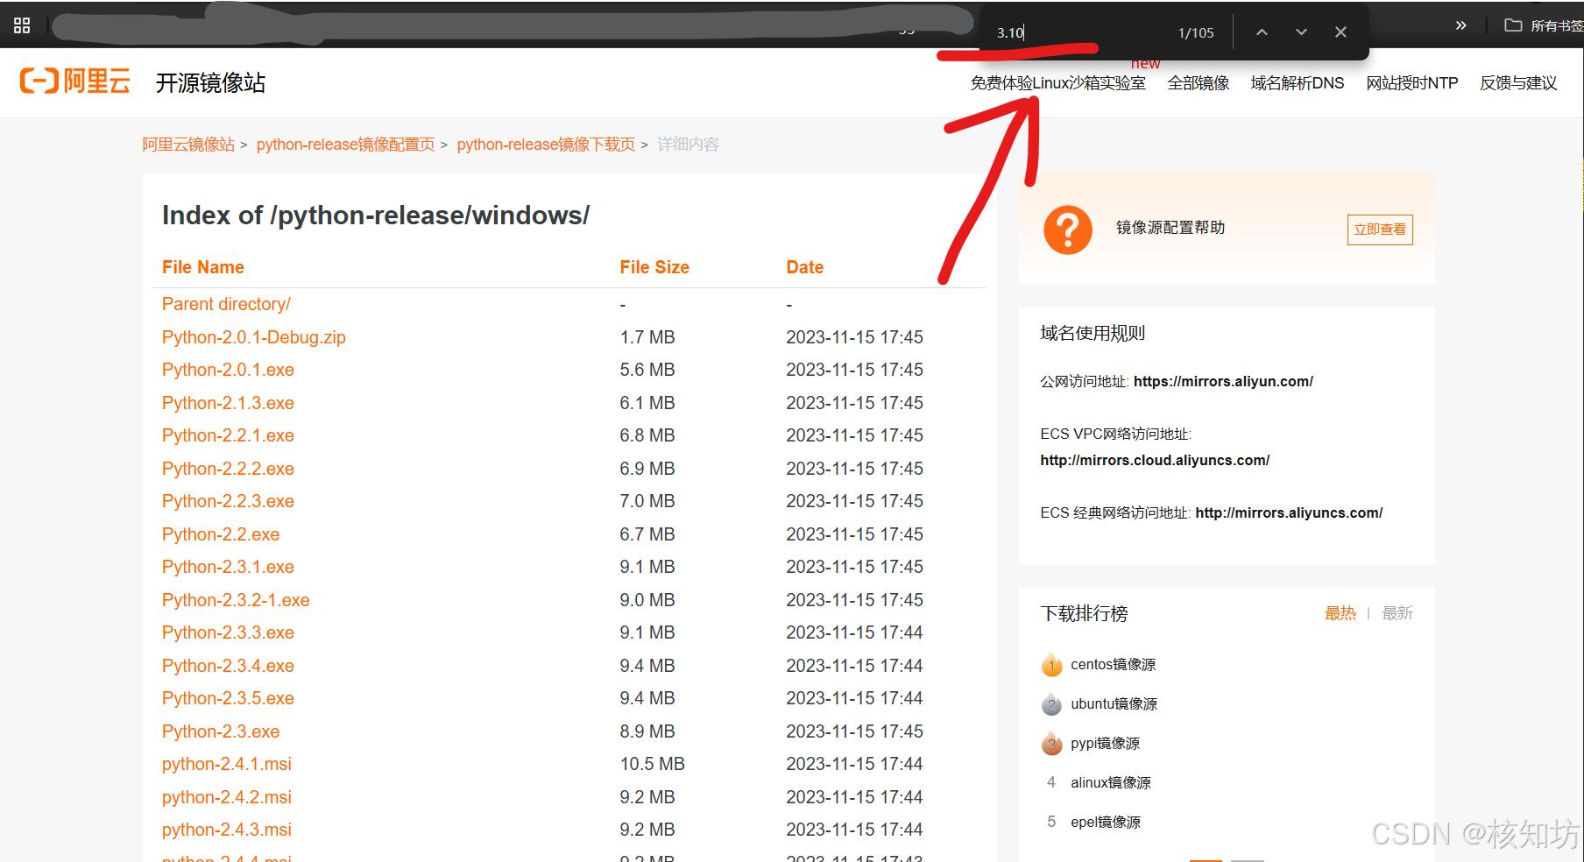Go to next find match arrow
This screenshot has height=862, width=1584.
click(x=1301, y=32)
